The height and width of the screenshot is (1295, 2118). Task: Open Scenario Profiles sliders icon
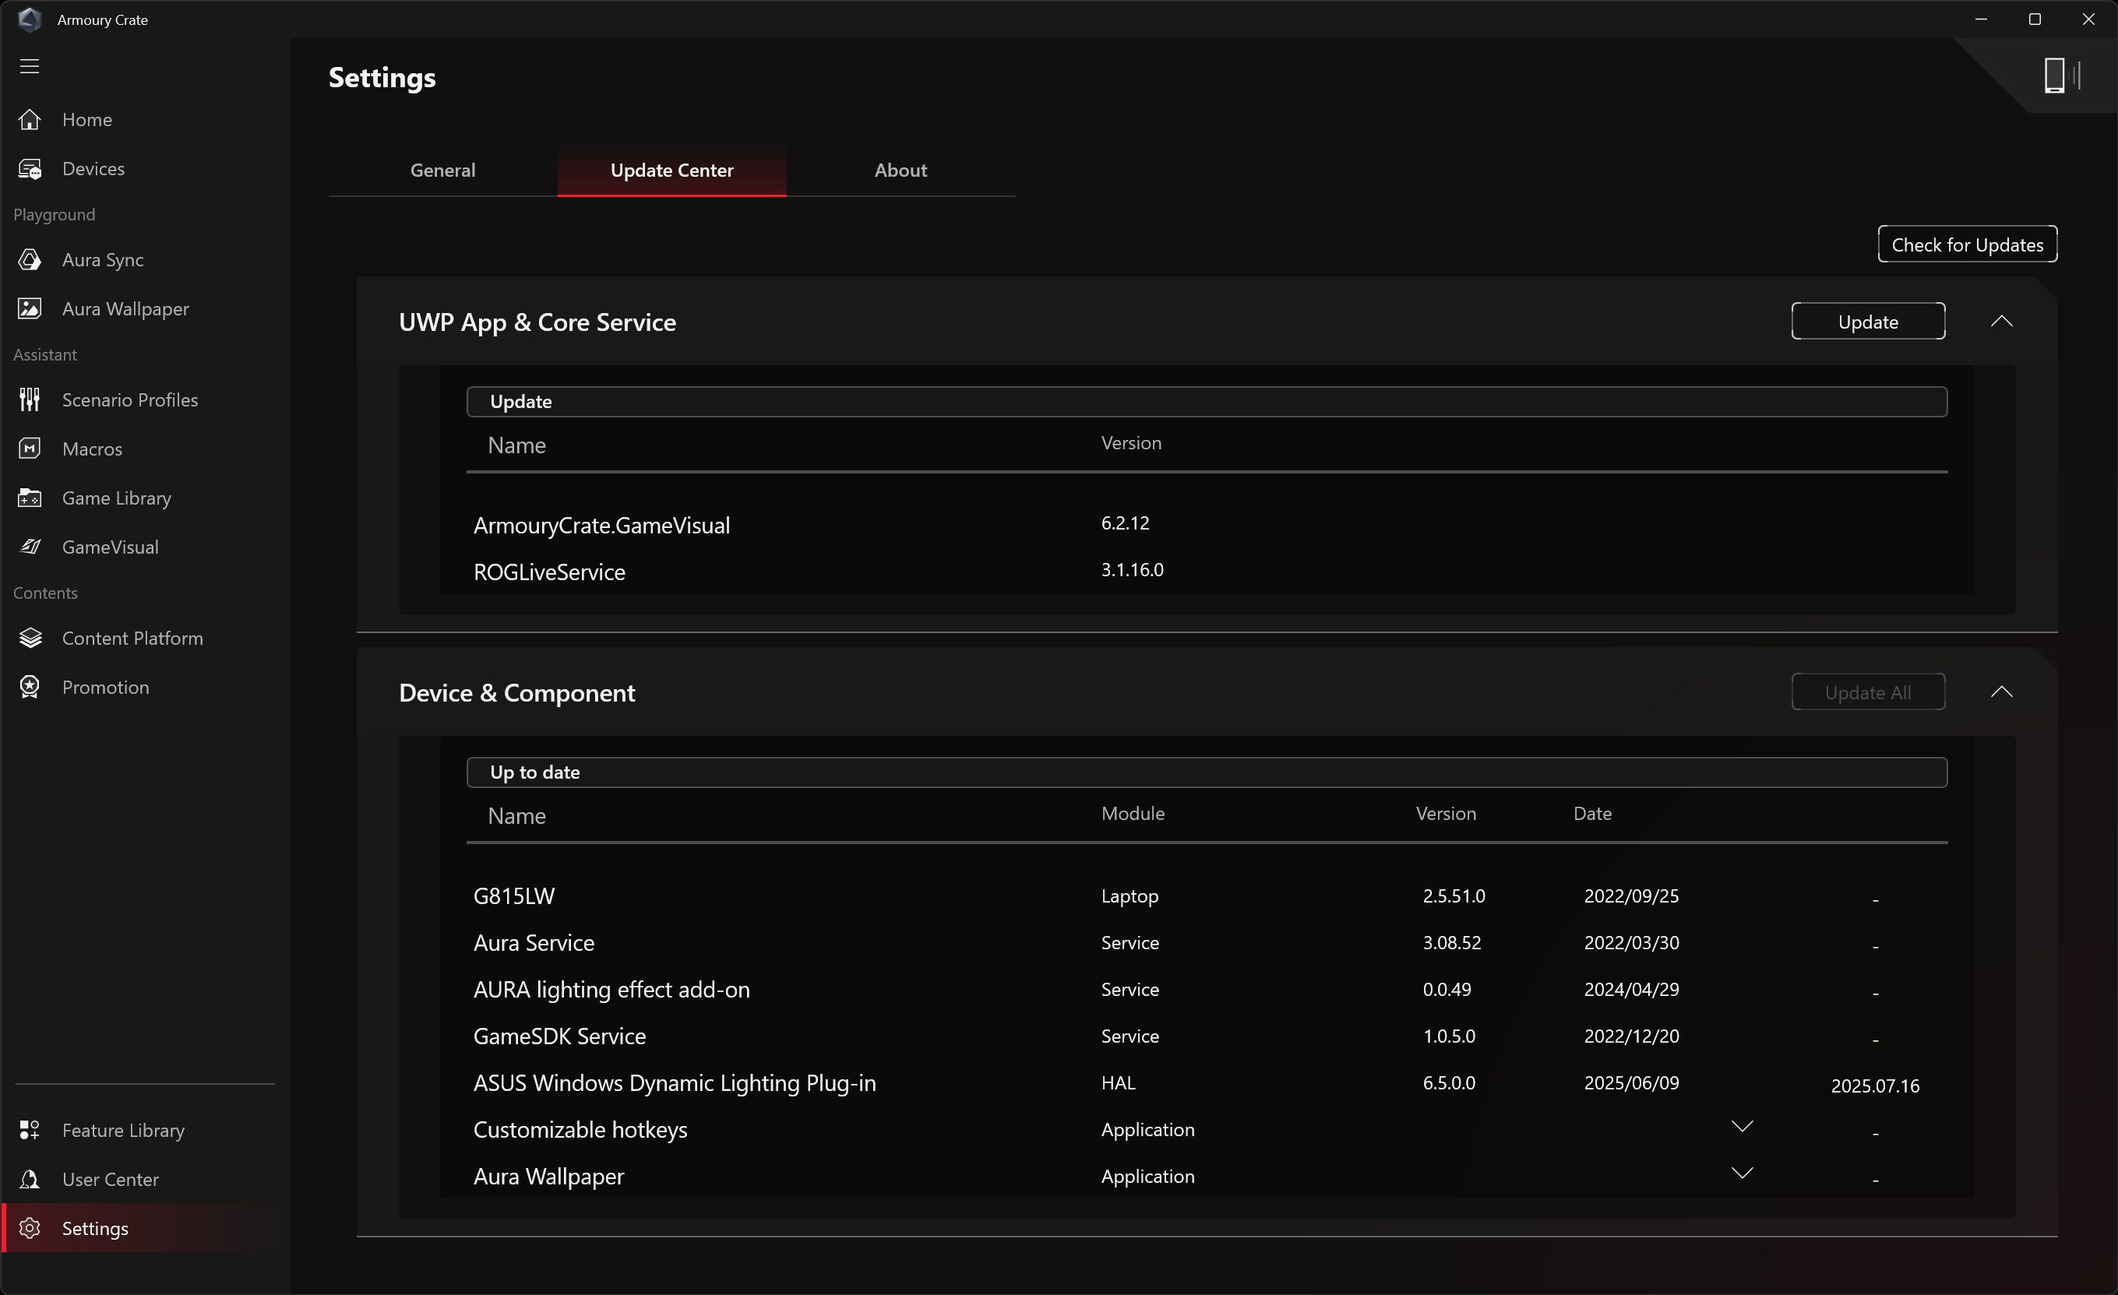click(x=30, y=399)
